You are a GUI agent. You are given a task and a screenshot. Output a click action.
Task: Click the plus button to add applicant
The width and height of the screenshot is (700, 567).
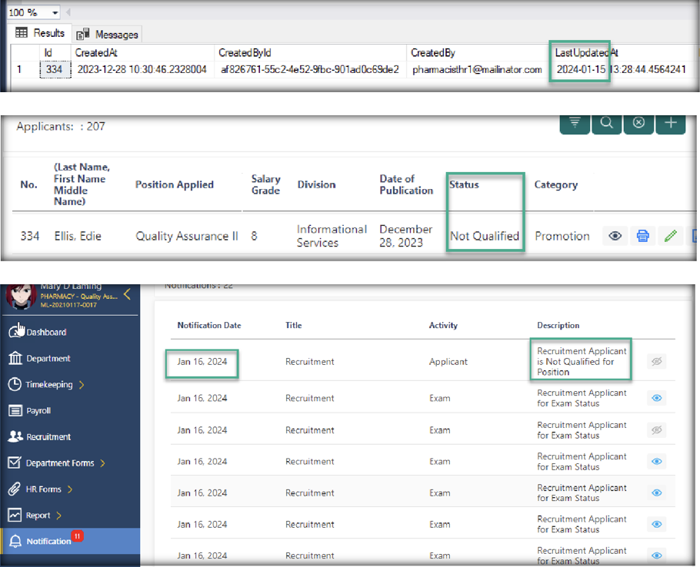tap(671, 124)
